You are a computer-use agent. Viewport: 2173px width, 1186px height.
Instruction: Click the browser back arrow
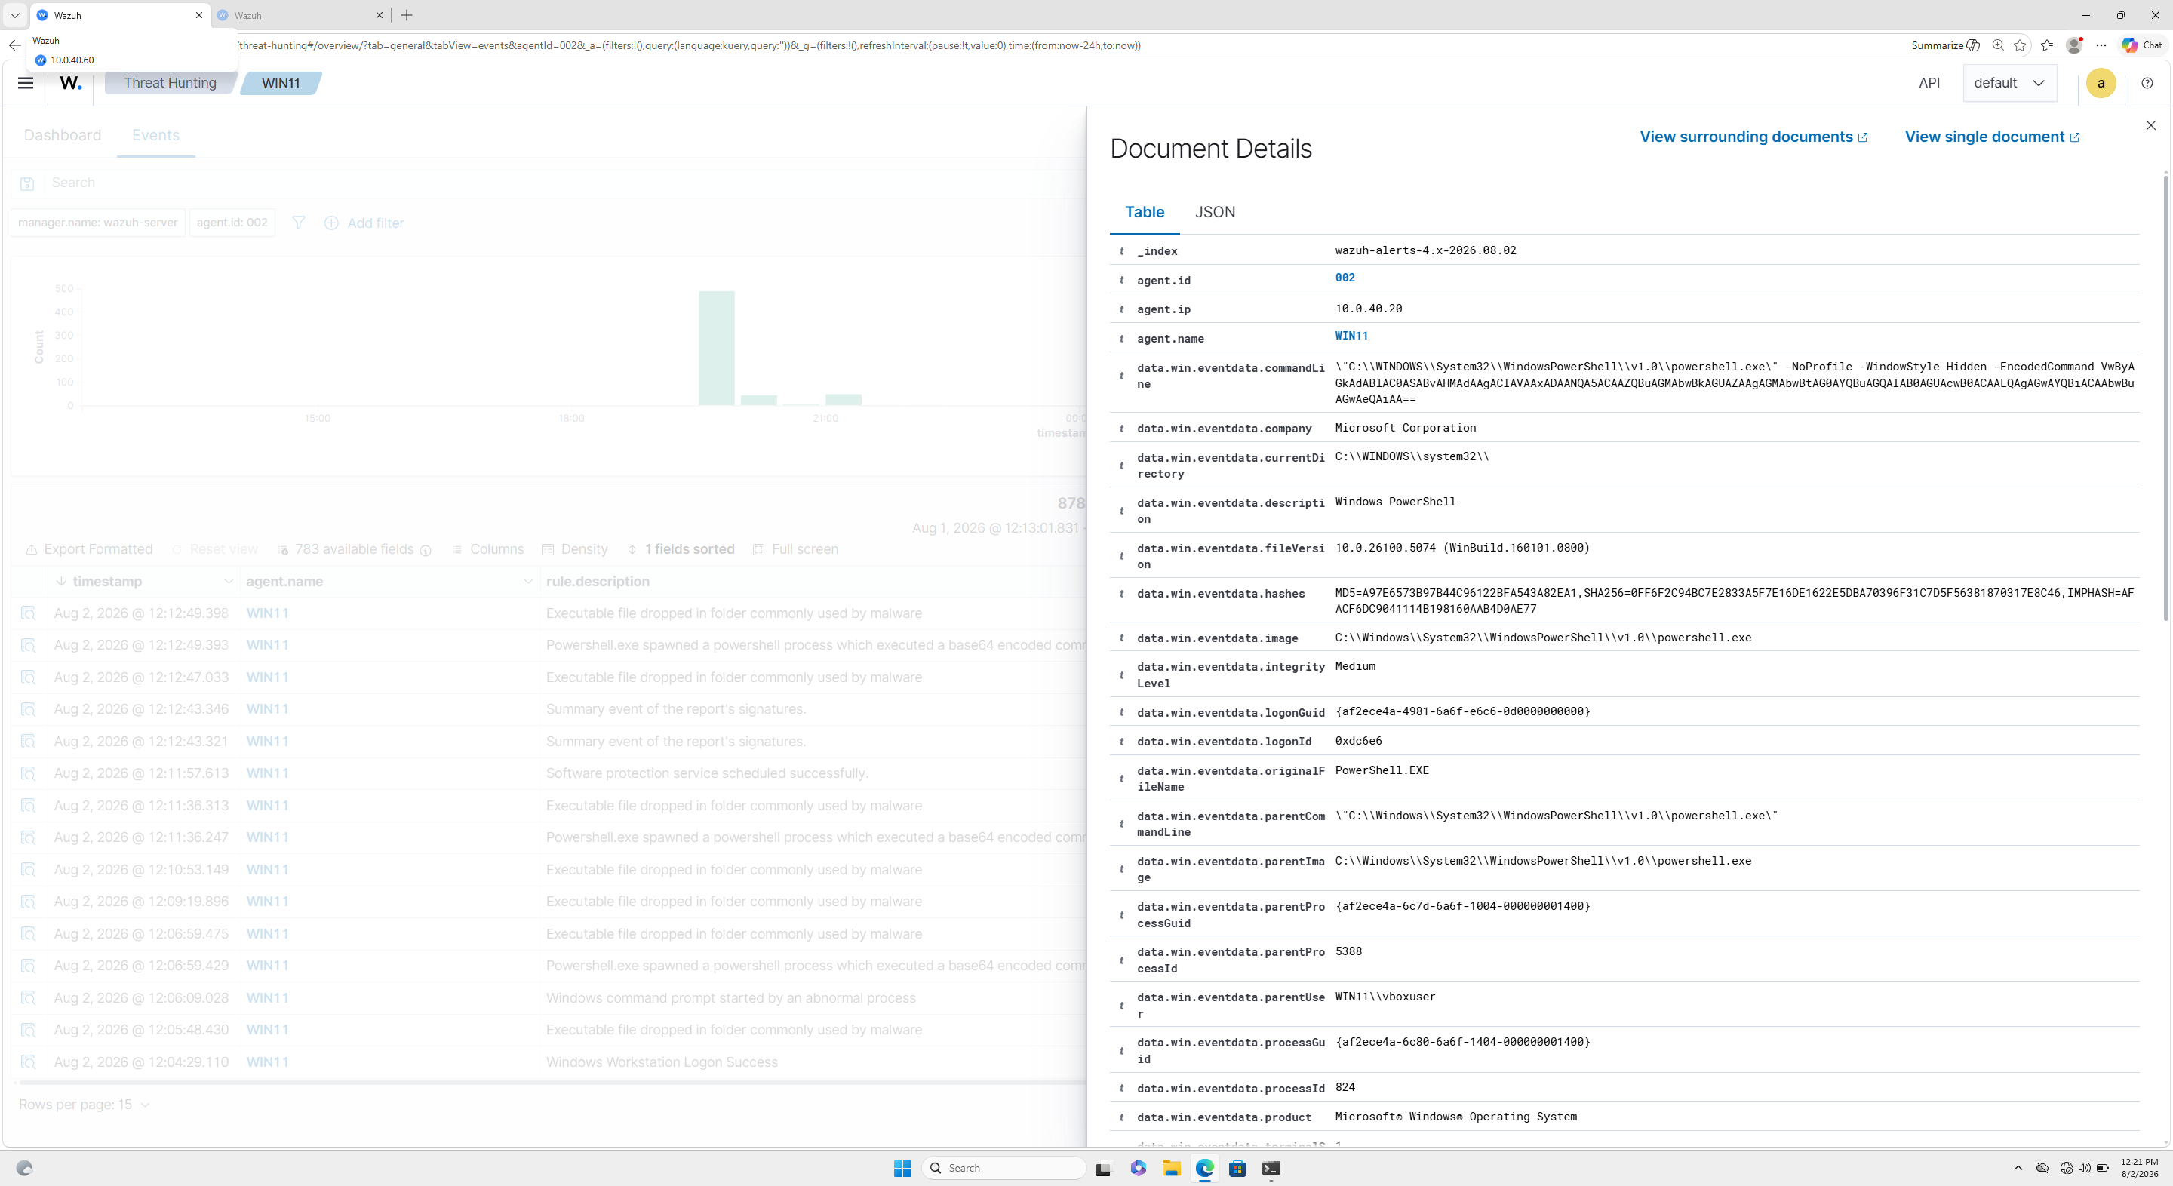(x=14, y=45)
